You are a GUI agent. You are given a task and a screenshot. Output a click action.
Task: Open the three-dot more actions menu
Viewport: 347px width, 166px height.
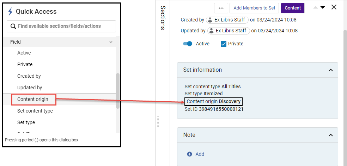pos(221,8)
